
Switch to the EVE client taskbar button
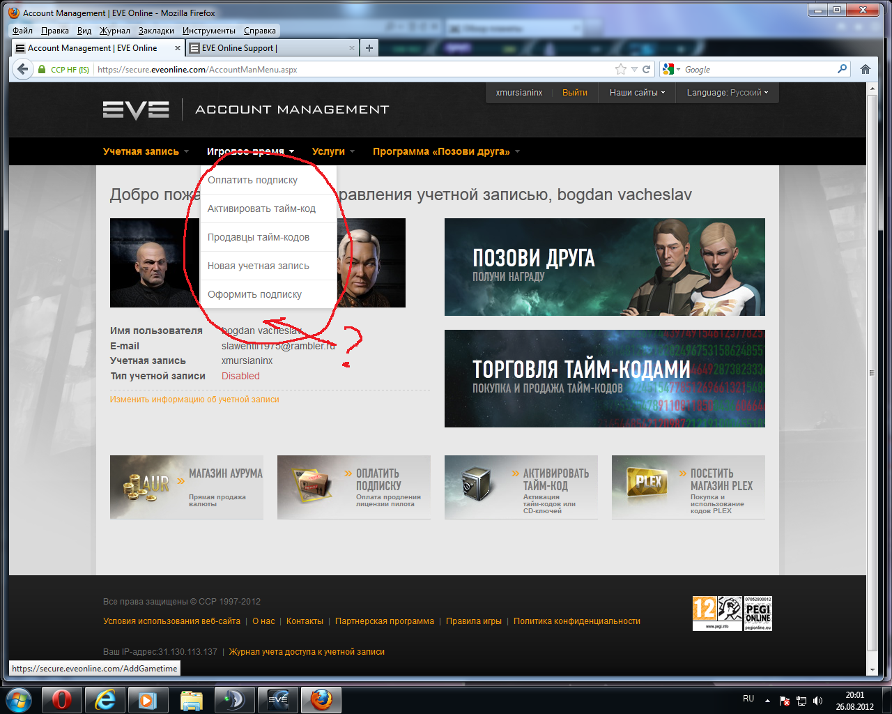tap(277, 699)
